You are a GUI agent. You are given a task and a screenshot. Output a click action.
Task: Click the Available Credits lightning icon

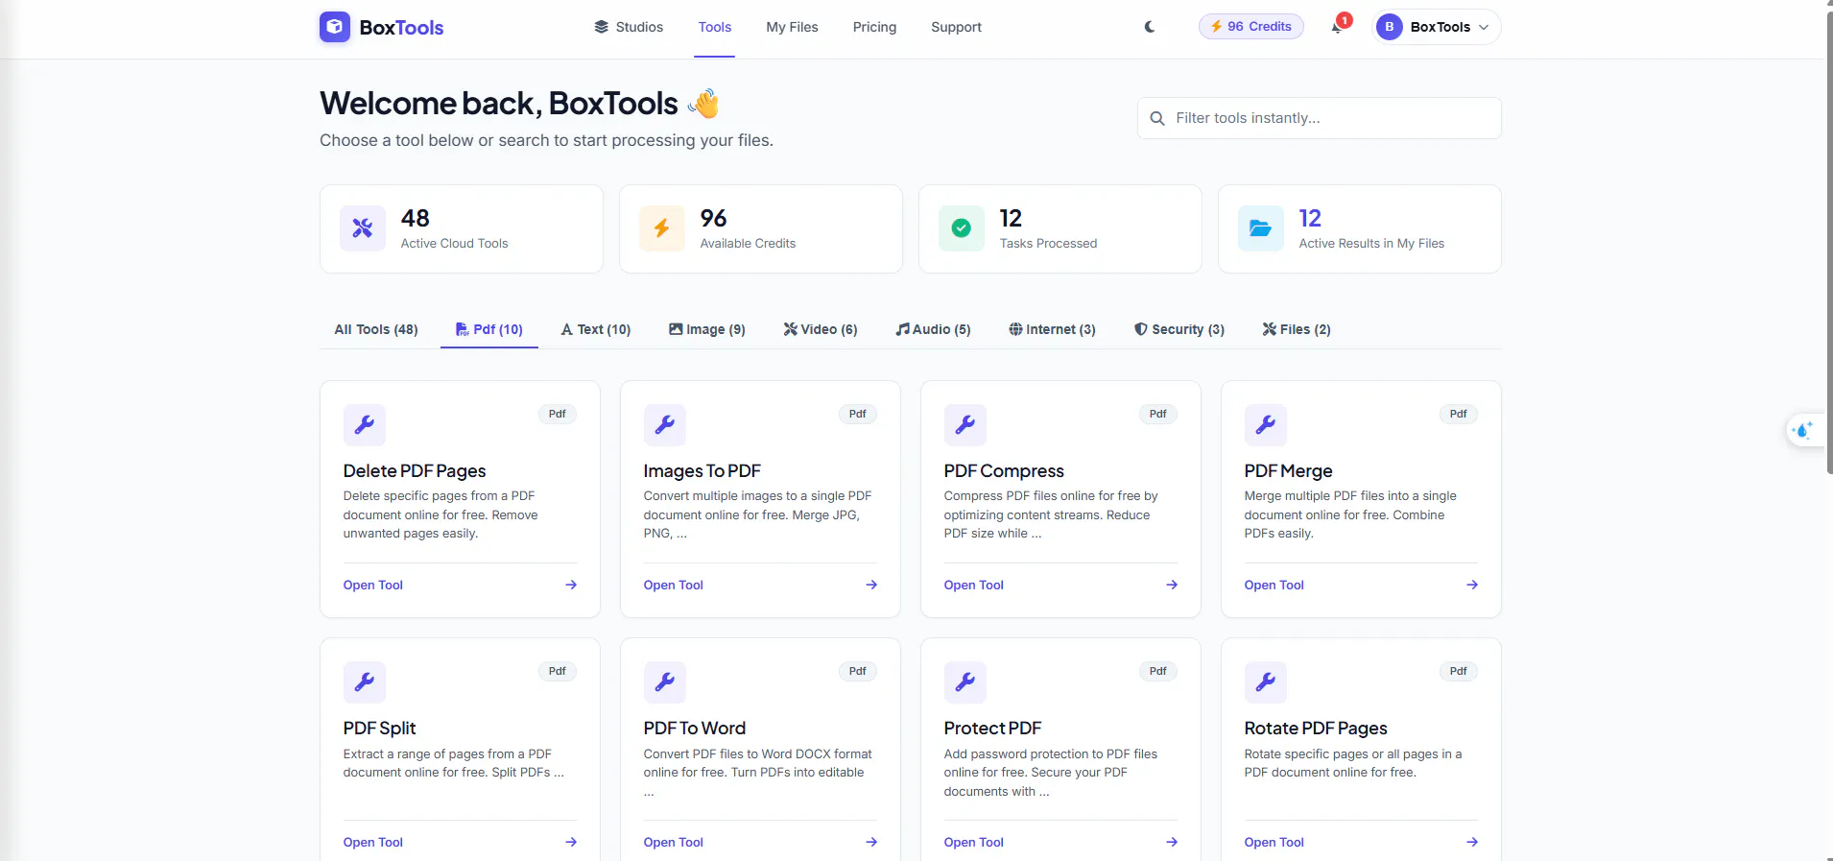662,228
